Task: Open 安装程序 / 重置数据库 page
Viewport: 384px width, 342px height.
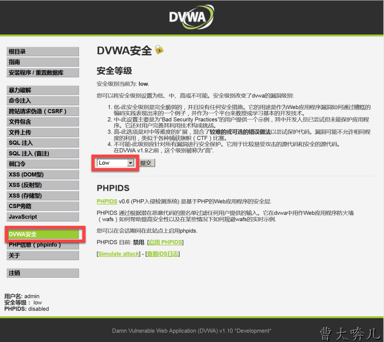Action: click(x=42, y=72)
